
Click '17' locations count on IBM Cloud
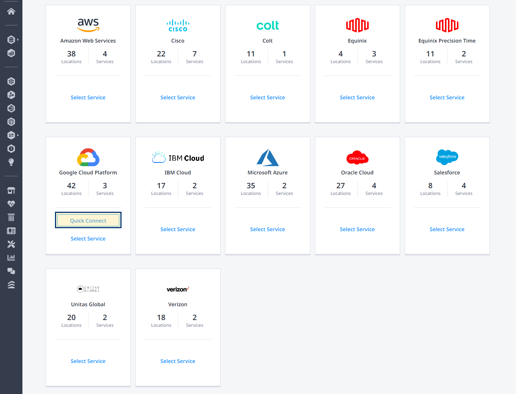coord(161,186)
